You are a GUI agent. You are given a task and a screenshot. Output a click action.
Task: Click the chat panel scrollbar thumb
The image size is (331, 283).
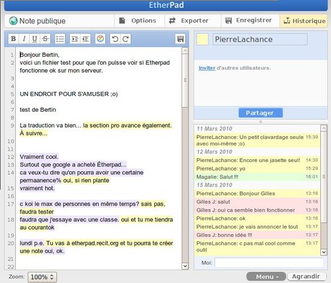coord(324,177)
